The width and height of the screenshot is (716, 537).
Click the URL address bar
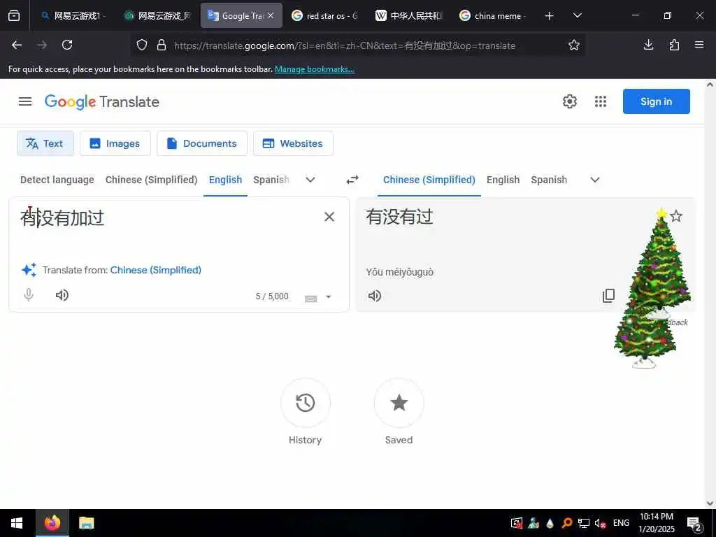344,45
